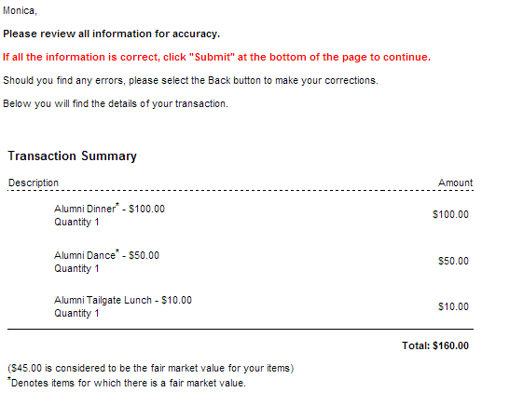Click the Quantity 1 under Alumni Tailgate Lunch

point(76,314)
